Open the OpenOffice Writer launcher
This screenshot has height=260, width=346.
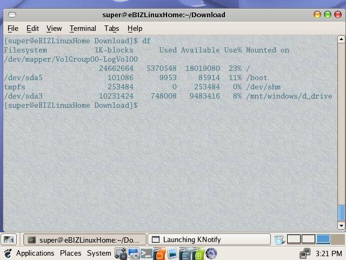[x=185, y=253]
